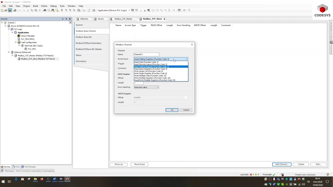
Task: Open Windows Start menu
Action: [3, 182]
